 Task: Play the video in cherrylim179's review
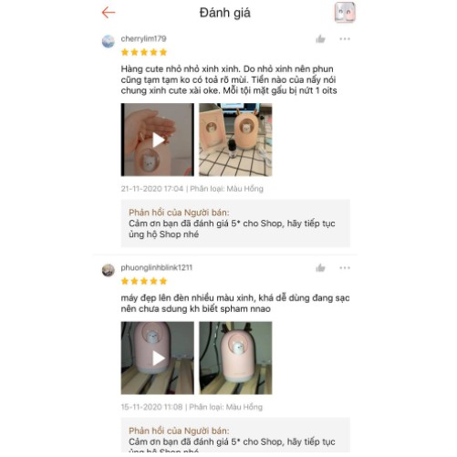158,140
